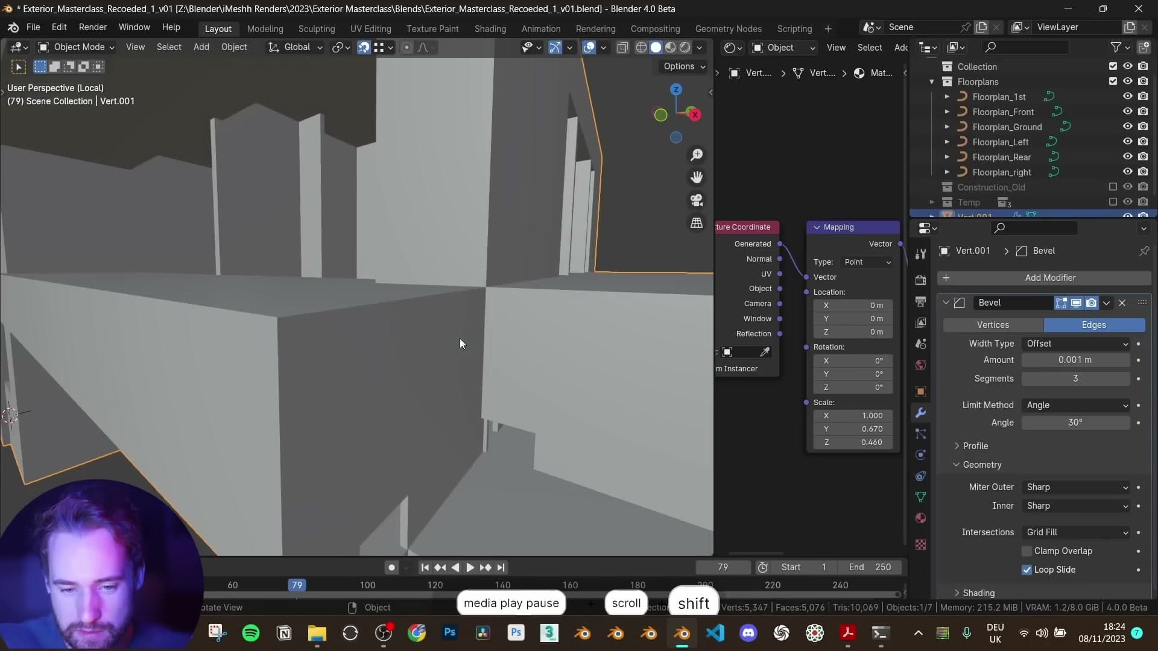Viewport: 1158px width, 651px height.
Task: Toggle camera view icon in viewport
Action: point(697,200)
